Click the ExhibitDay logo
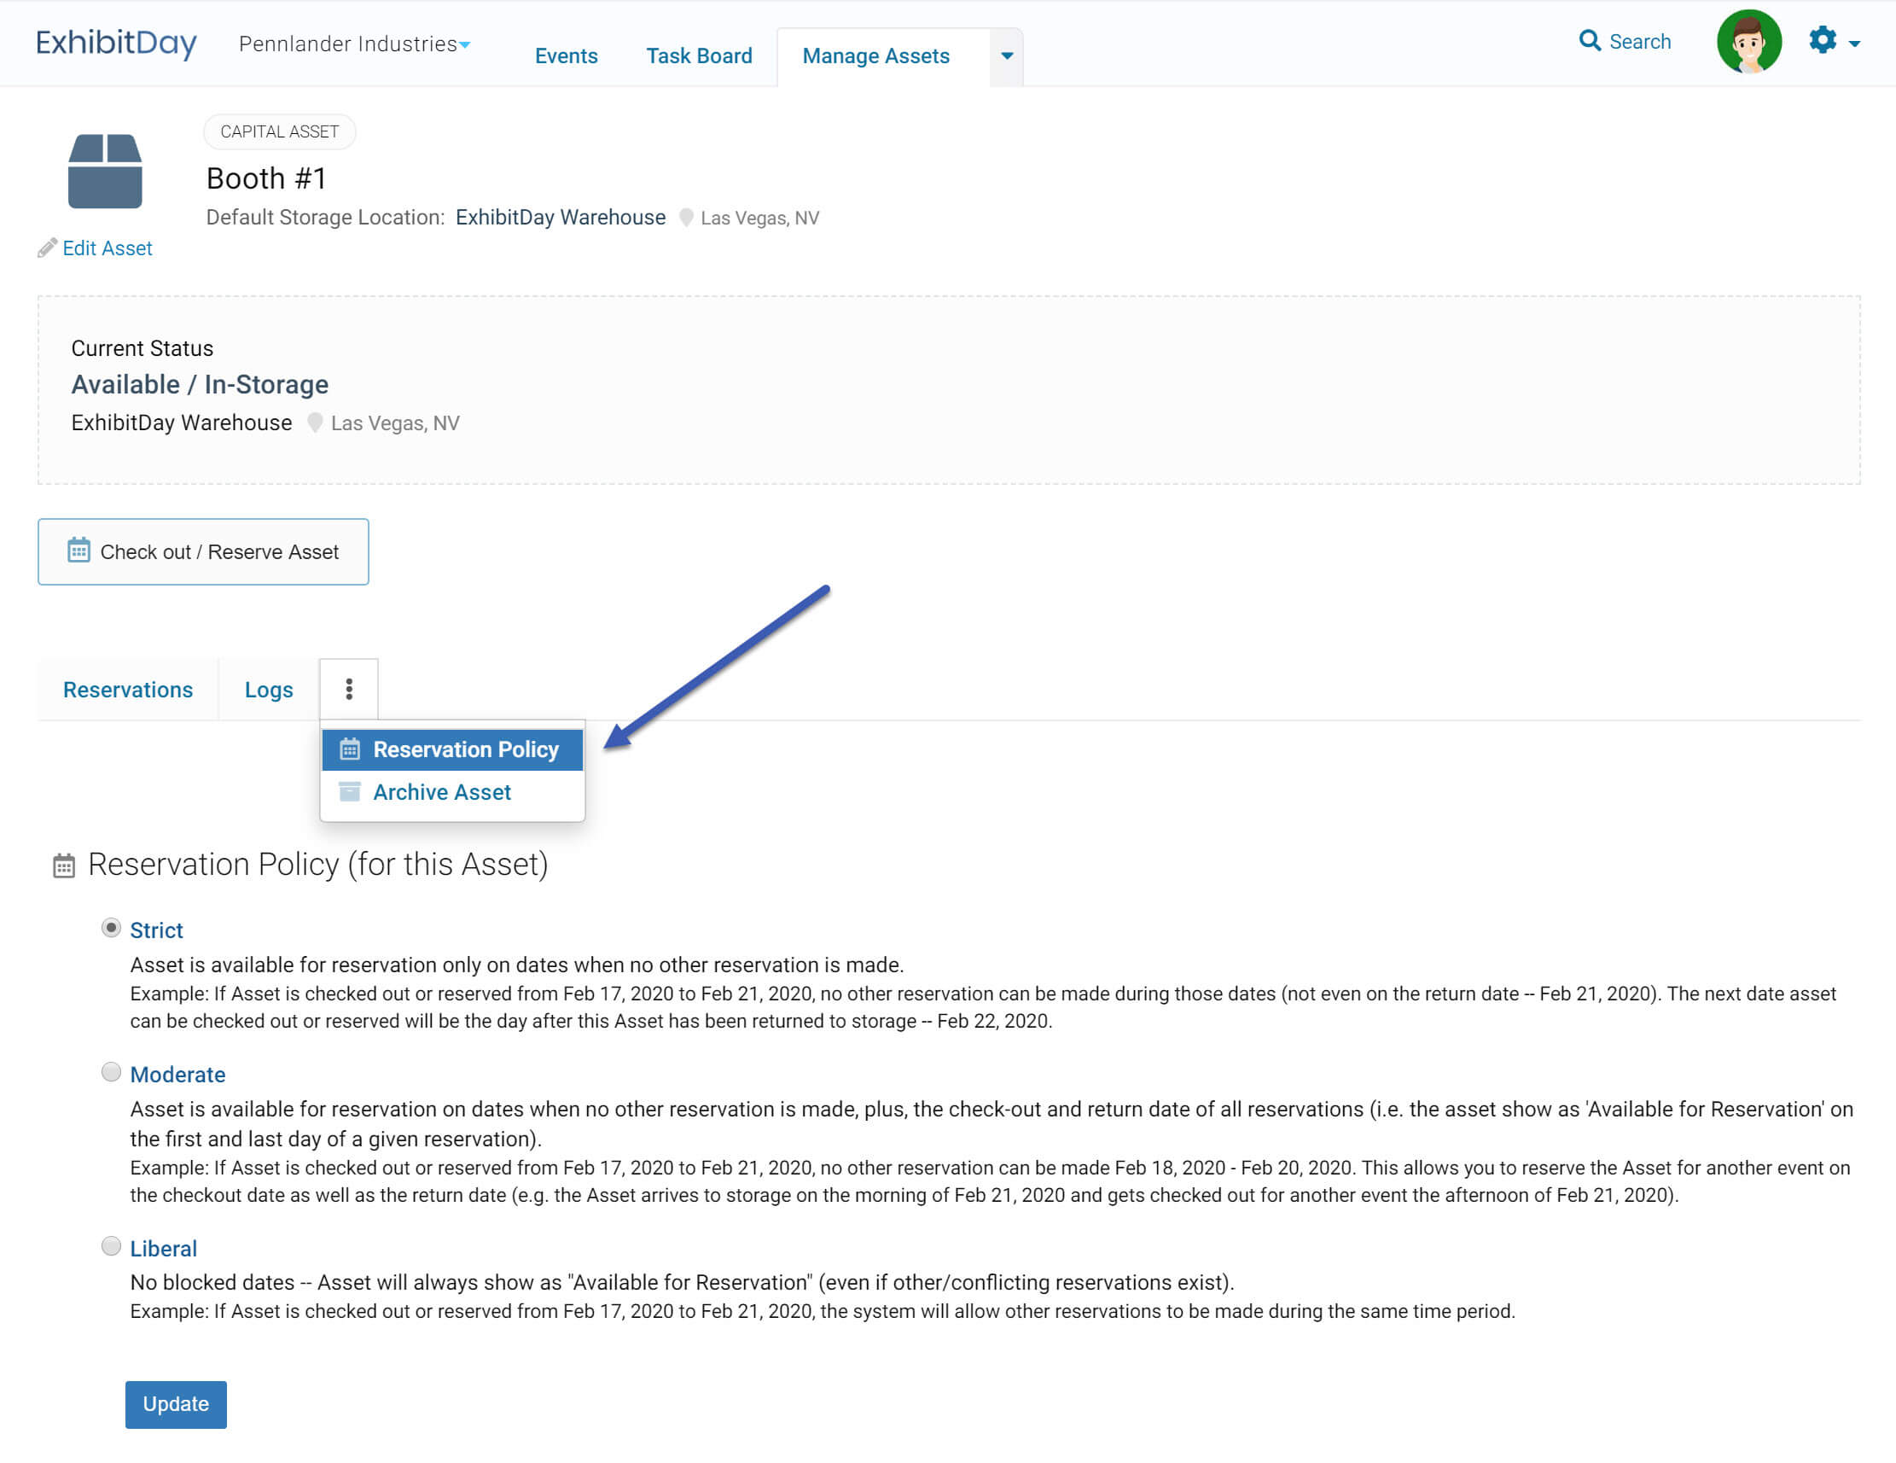1896x1463 pixels. 116,43
